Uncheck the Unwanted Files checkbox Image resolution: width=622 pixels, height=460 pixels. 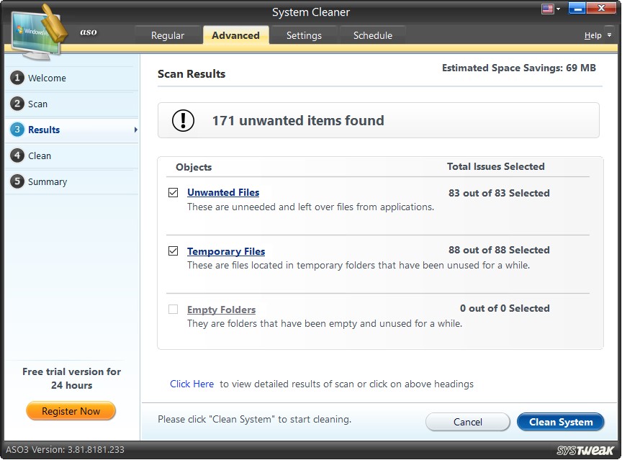point(173,192)
